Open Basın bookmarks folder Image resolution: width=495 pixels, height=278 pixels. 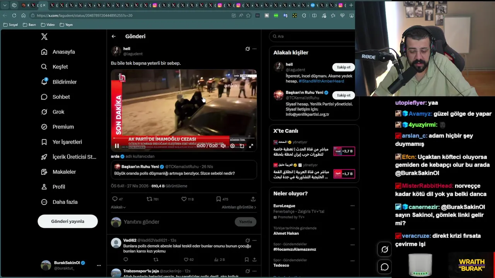click(x=30, y=25)
